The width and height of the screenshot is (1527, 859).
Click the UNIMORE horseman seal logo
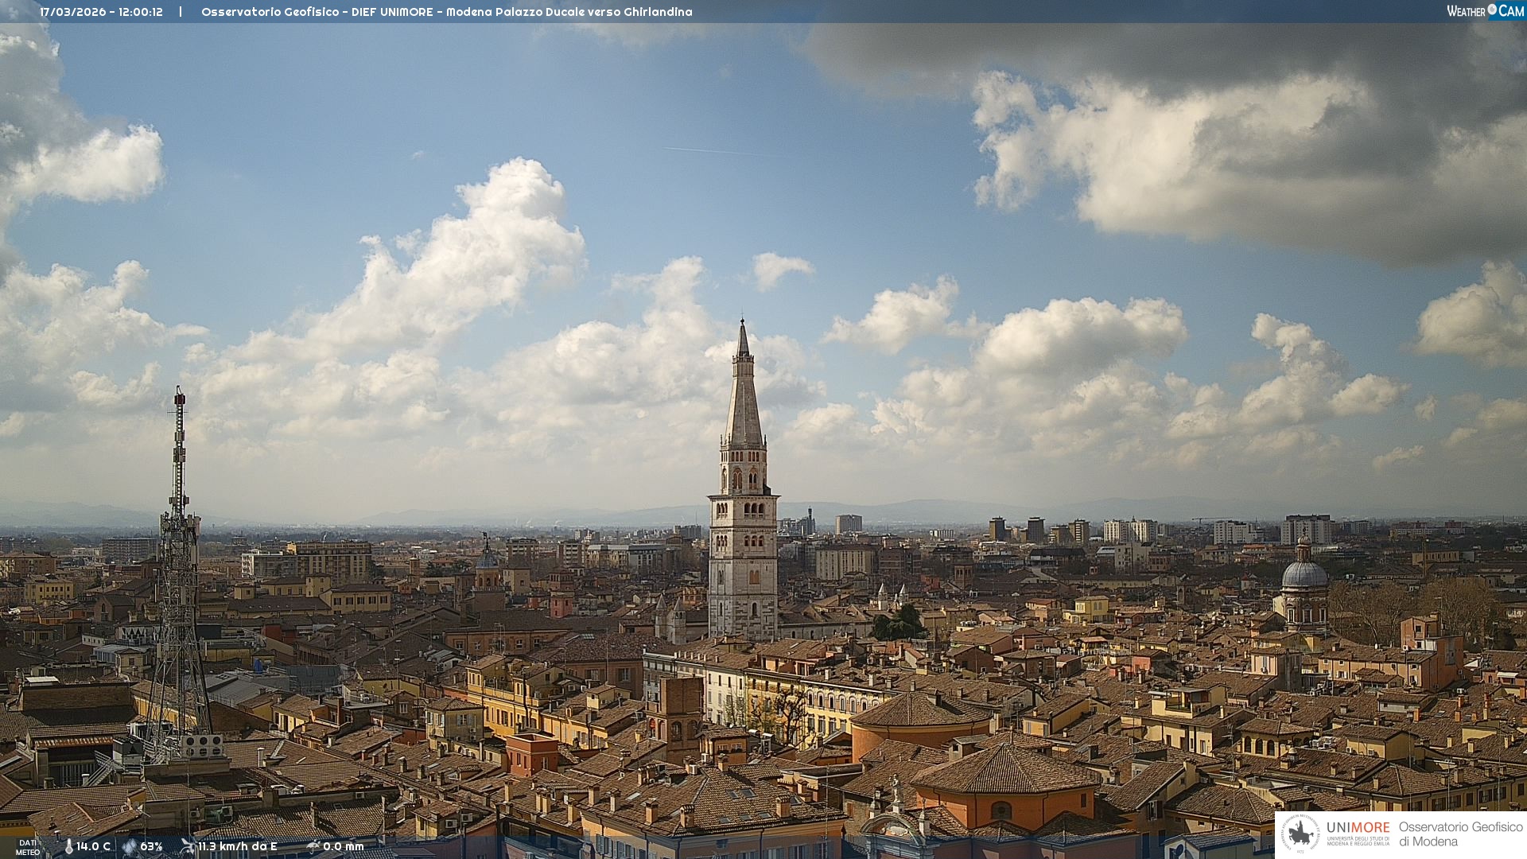pos(1300,834)
